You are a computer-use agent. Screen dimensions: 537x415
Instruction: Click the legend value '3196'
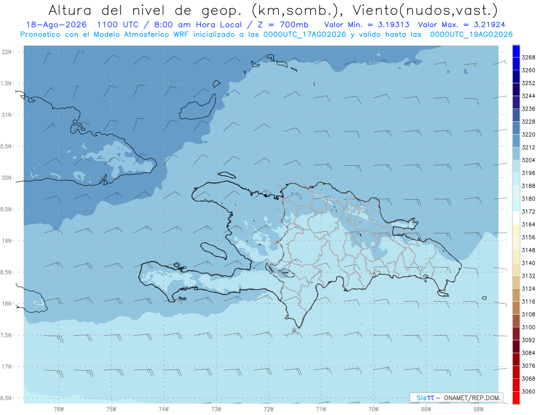[x=528, y=173]
